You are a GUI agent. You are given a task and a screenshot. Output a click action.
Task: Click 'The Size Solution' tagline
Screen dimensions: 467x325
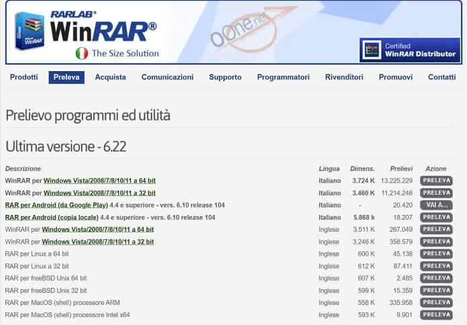coord(125,53)
